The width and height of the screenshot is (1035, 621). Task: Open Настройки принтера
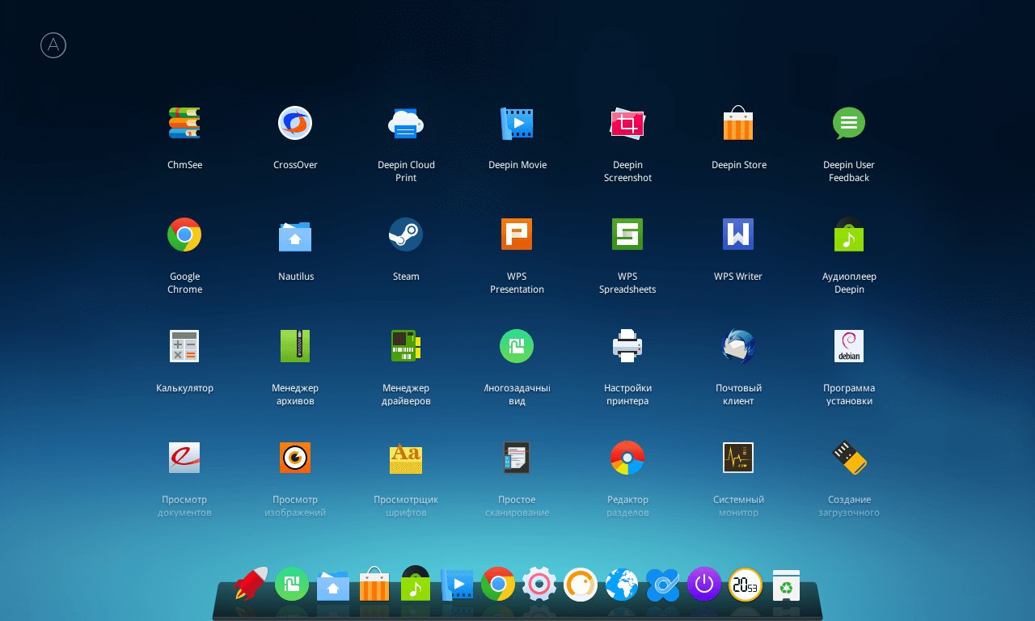(x=627, y=346)
